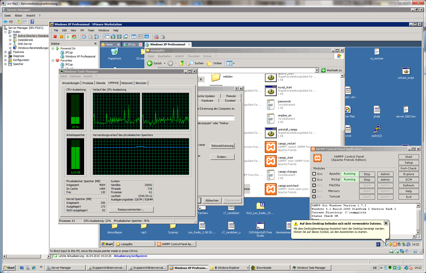Click the Server-Manager up-one-level folder icon
426x273 pixels.
[x=19, y=22]
